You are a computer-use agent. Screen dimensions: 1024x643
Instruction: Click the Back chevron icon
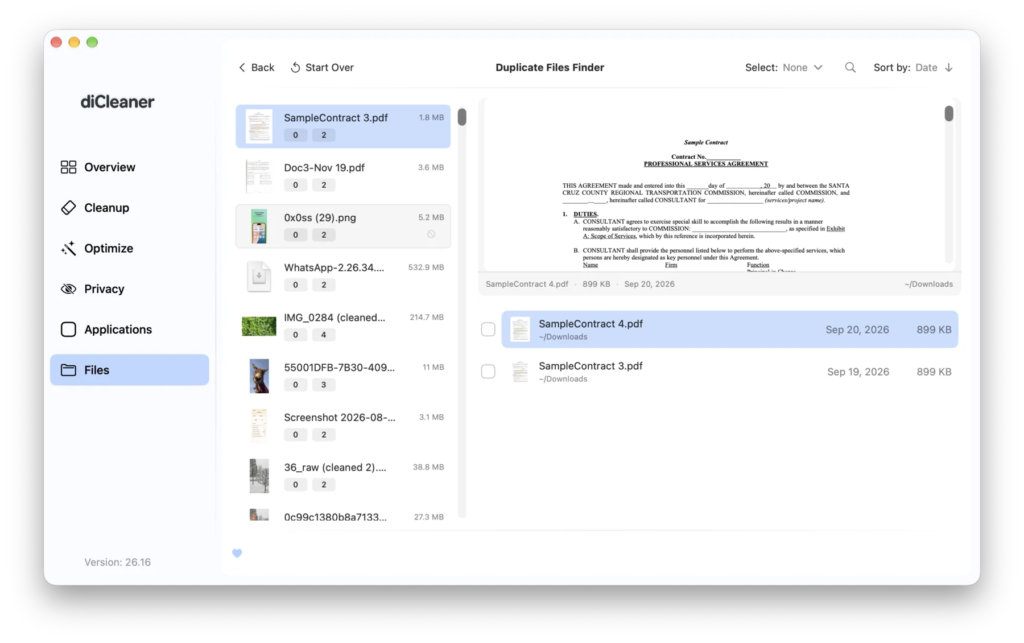[242, 67]
